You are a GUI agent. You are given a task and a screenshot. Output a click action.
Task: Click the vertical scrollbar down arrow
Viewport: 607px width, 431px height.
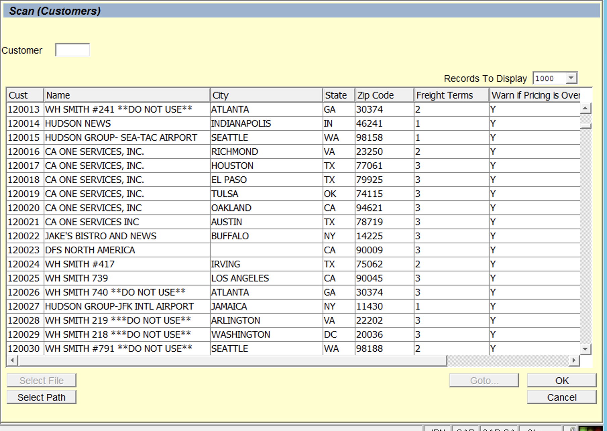click(585, 349)
